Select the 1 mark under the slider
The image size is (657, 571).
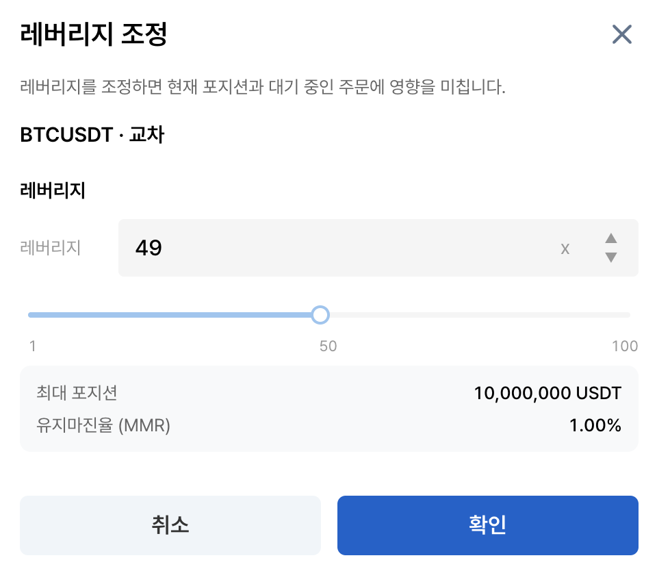coord(32,346)
